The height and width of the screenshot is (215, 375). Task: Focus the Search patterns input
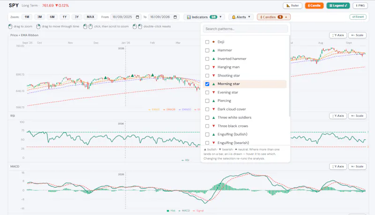tap(245, 29)
